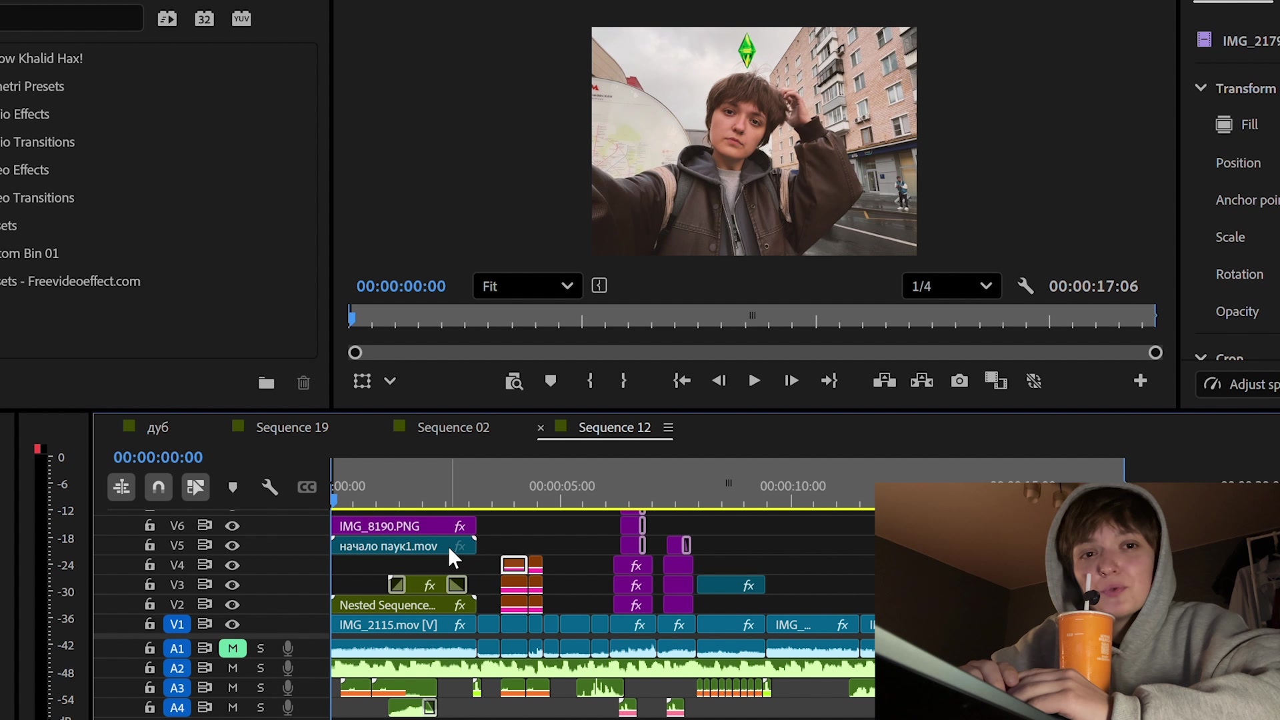Collapse the Transform section
Image resolution: width=1280 pixels, height=720 pixels.
point(1201,88)
